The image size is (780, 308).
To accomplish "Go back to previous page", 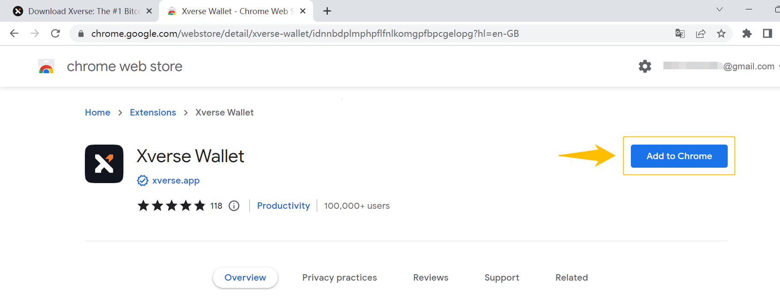I will tap(14, 33).
